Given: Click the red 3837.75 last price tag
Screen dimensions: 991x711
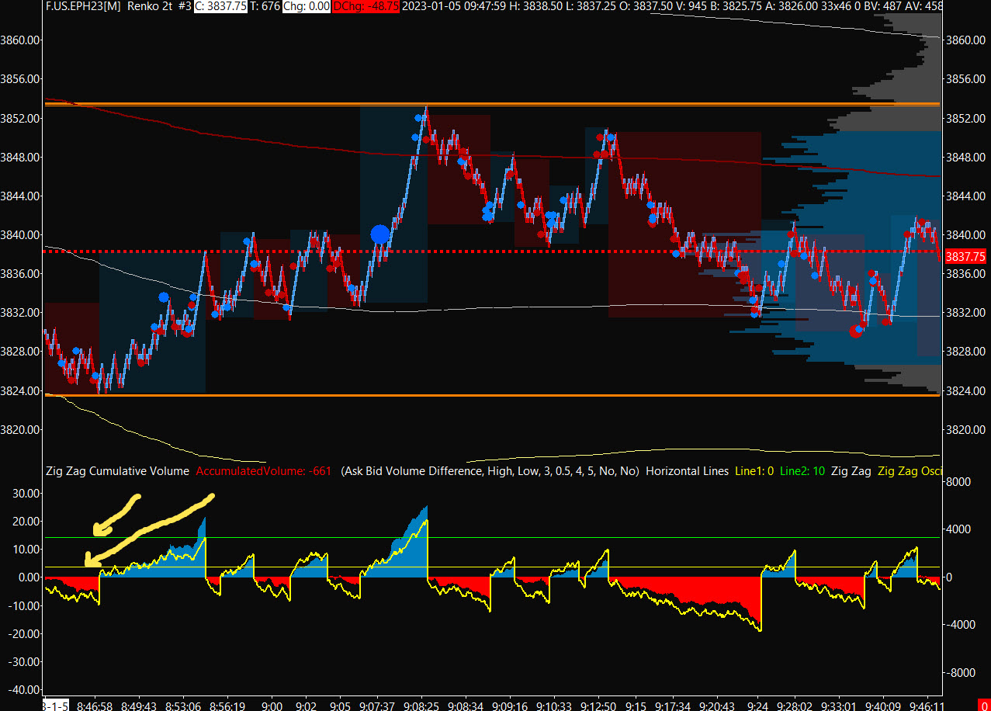Looking at the screenshot, I should click(965, 255).
